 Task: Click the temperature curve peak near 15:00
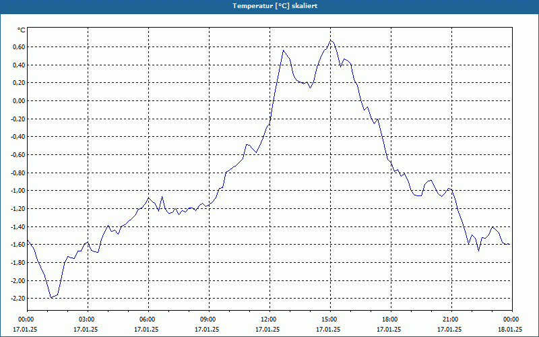[x=331, y=40]
